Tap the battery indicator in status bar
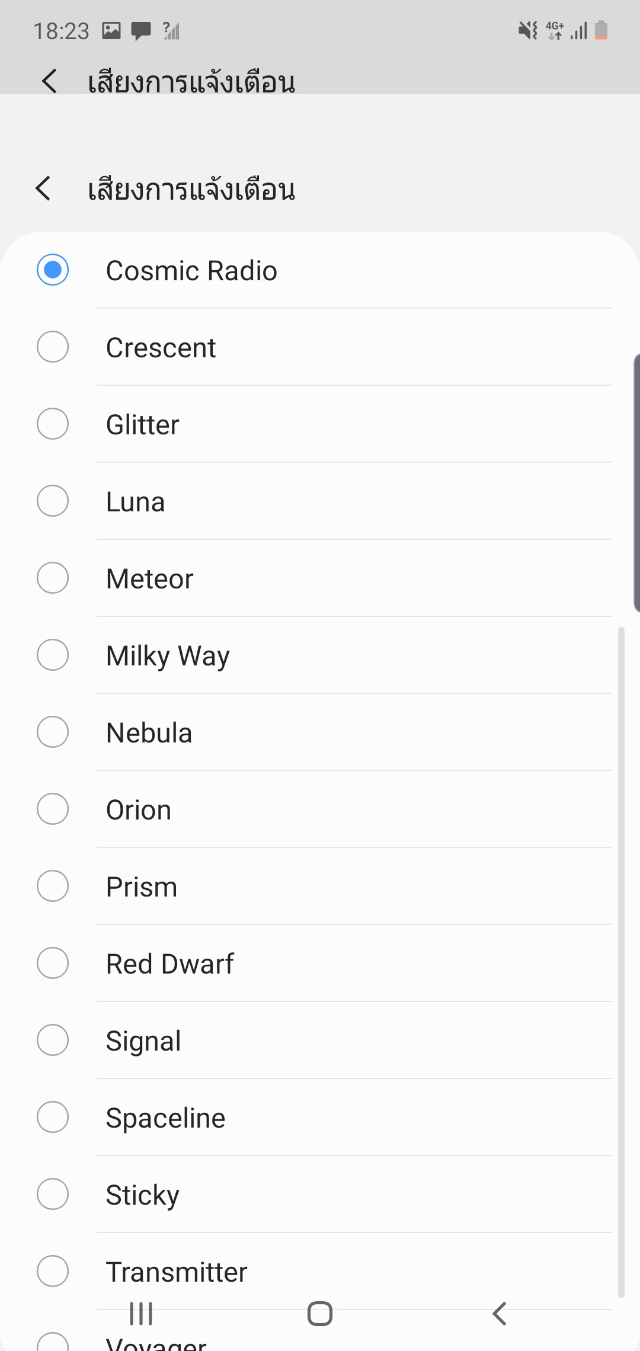The height and width of the screenshot is (1351, 640). point(601,30)
